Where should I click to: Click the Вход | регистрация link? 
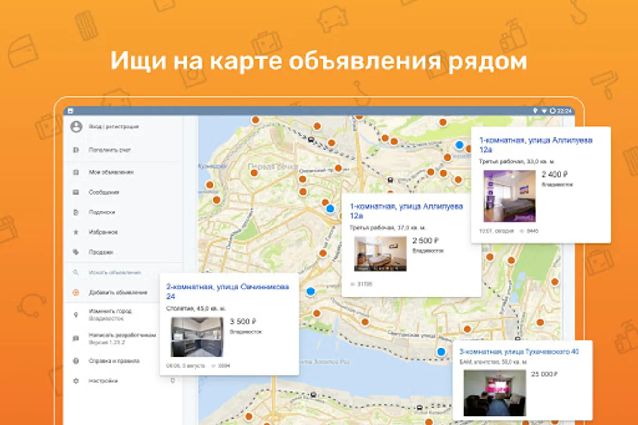114,127
